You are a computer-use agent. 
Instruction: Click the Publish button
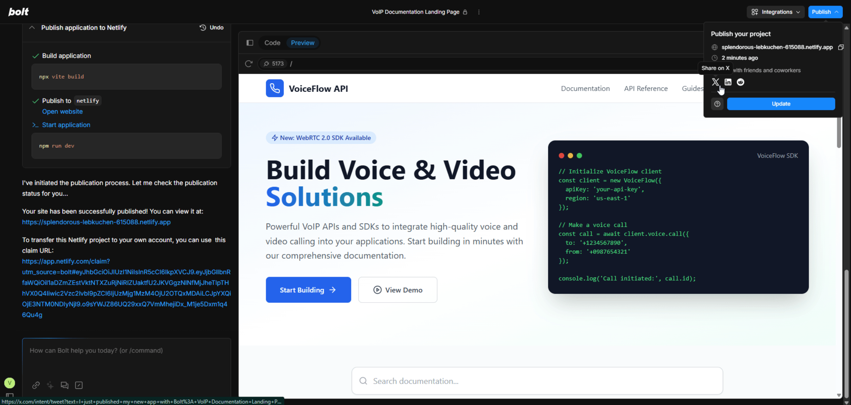pyautogui.click(x=825, y=12)
